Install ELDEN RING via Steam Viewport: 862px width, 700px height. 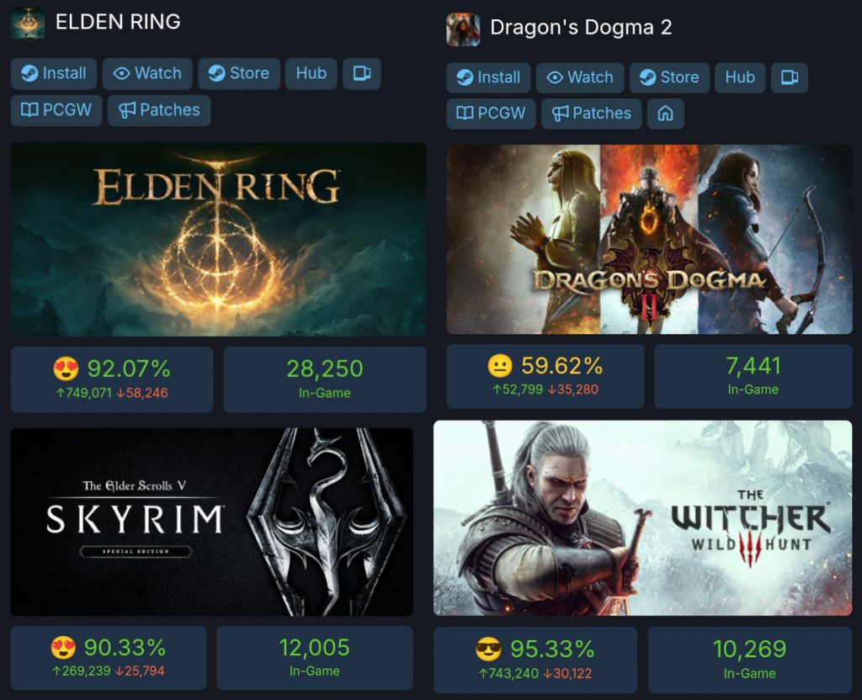(54, 74)
